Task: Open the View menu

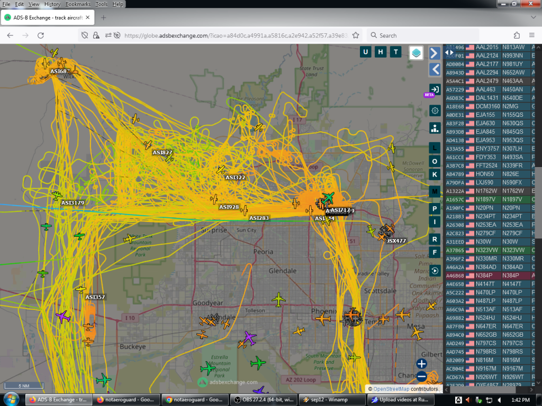Action: 33,4
